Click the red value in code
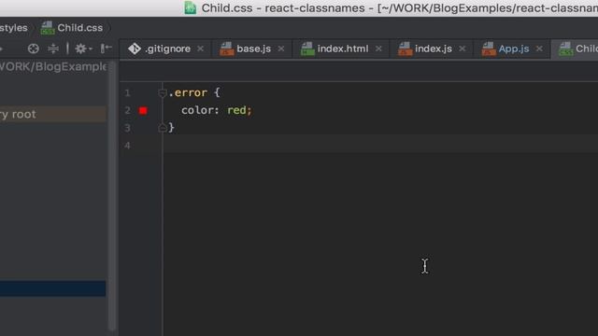The image size is (598, 336). point(236,110)
